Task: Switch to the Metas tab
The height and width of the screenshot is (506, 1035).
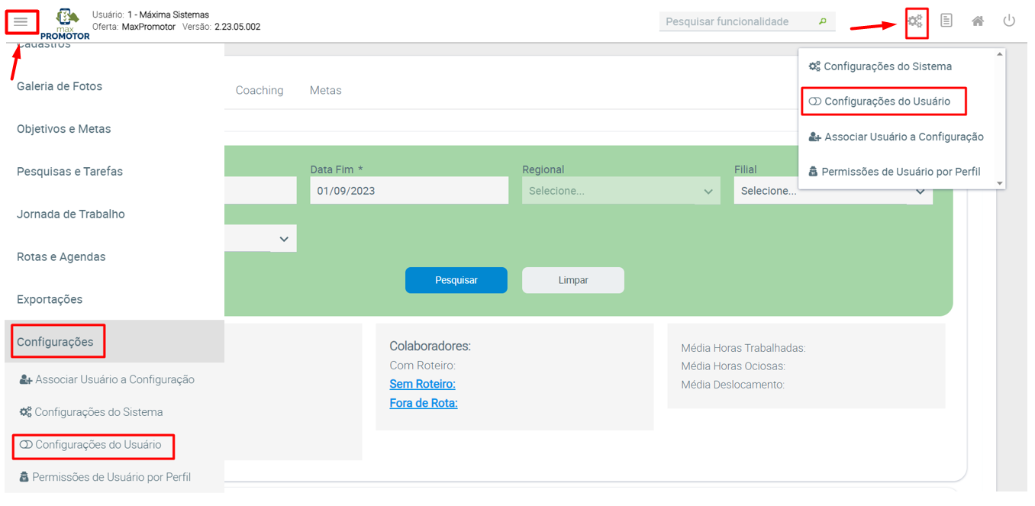Action: click(x=326, y=90)
